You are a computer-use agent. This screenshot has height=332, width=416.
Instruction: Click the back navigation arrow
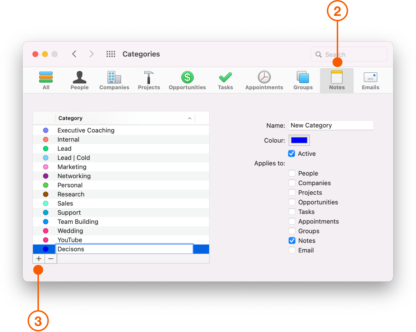click(74, 54)
